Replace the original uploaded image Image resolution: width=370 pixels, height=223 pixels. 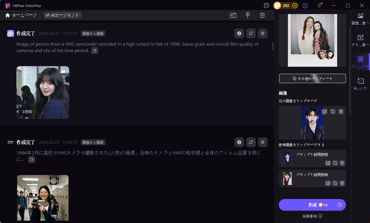click(x=325, y=111)
